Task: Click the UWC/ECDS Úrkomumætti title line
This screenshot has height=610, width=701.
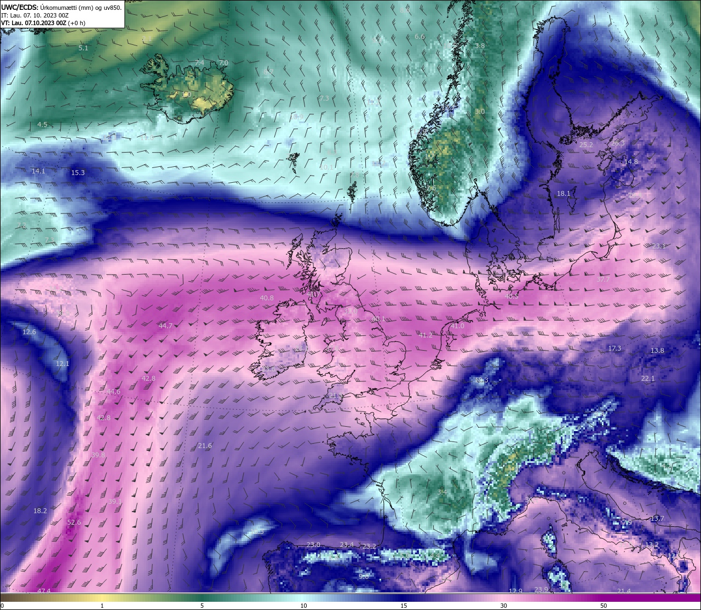Action: click(61, 7)
